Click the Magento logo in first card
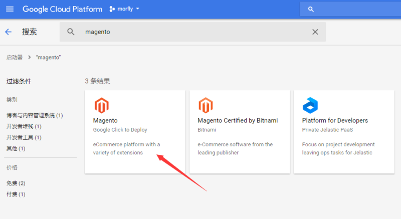The image size is (401, 219). coord(102,105)
